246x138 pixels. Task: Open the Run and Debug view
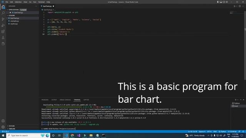(x=3, y=25)
